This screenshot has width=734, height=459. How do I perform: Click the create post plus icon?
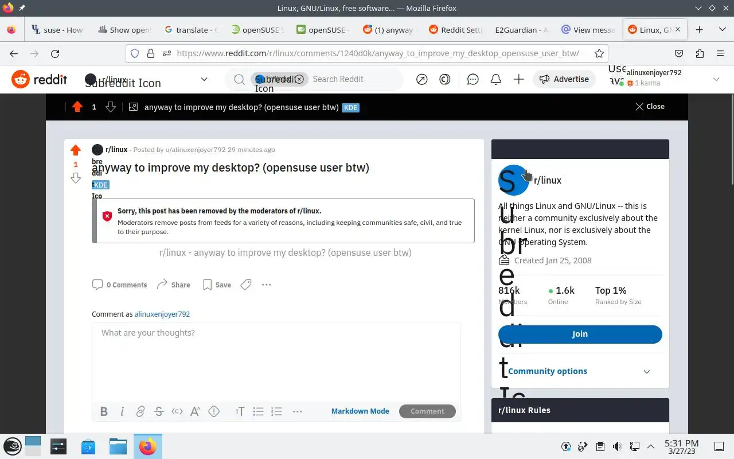pyautogui.click(x=519, y=79)
